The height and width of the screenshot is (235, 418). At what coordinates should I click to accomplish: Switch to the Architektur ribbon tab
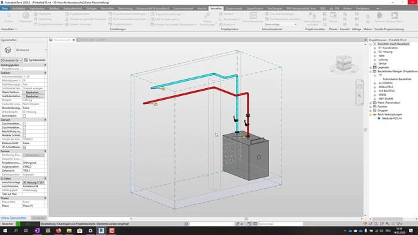click(19, 8)
